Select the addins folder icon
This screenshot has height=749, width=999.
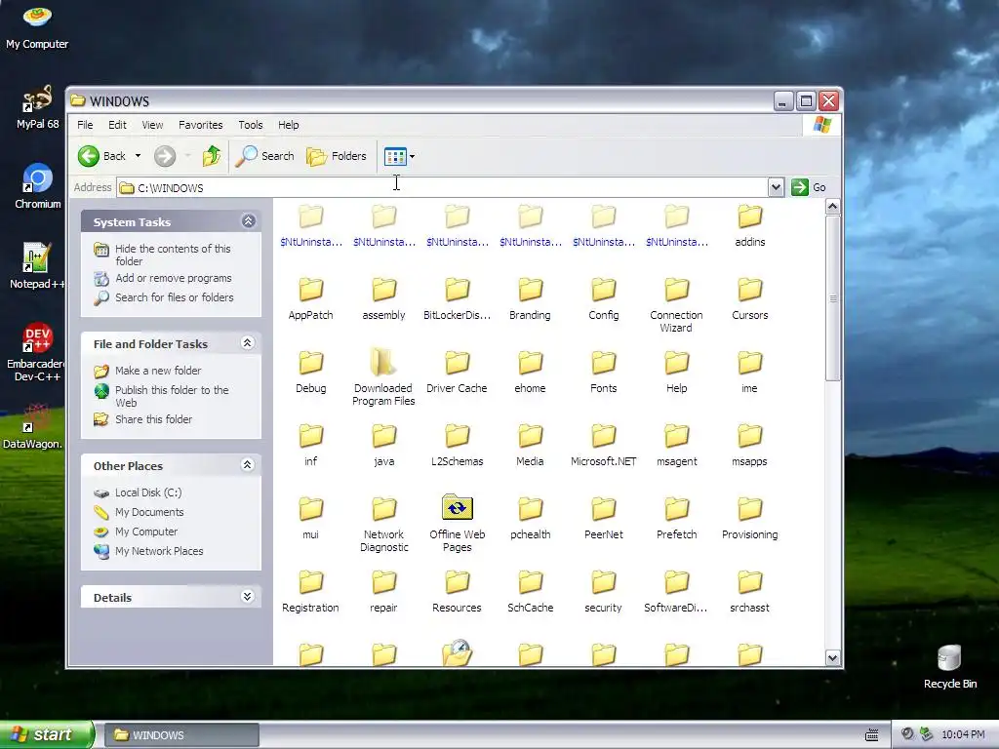750,216
